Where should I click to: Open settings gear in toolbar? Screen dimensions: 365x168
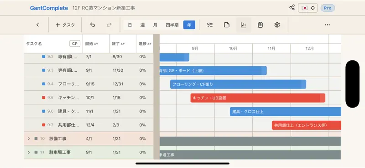pos(277,25)
